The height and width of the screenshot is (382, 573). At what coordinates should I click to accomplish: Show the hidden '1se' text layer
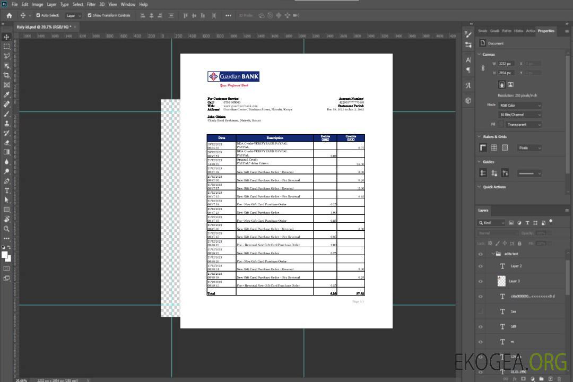[481, 312]
